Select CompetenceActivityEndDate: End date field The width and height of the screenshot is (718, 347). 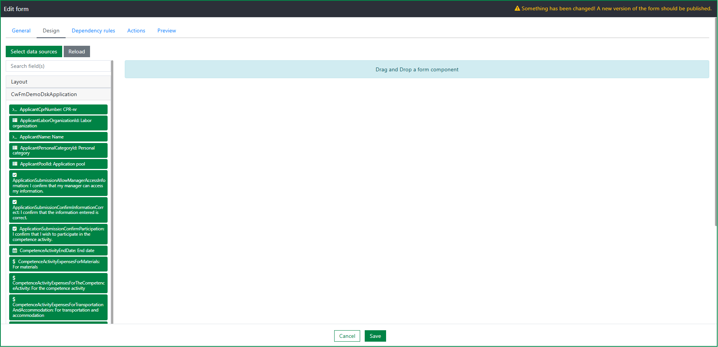pyautogui.click(x=58, y=251)
